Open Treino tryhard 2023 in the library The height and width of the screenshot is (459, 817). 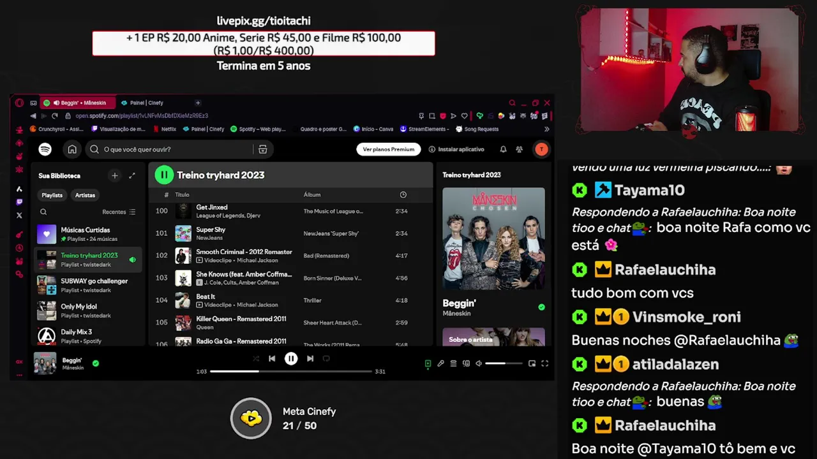click(88, 259)
